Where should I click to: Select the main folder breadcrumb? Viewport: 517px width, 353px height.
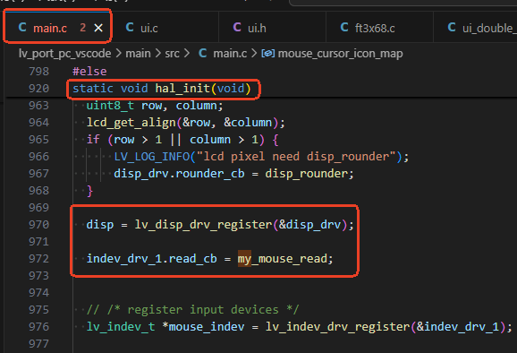pyautogui.click(x=138, y=54)
